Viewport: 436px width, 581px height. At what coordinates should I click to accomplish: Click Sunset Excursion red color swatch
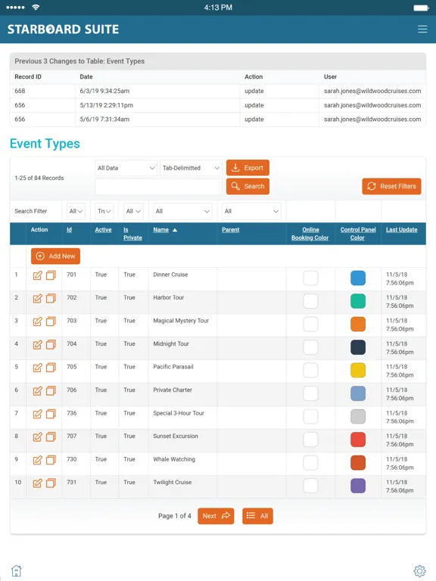coord(358,440)
